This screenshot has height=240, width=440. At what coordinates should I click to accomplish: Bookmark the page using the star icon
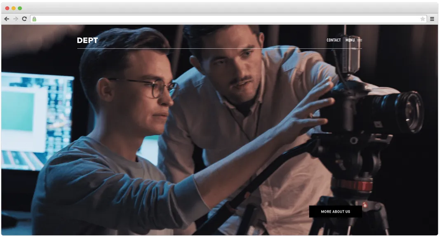coord(422,19)
